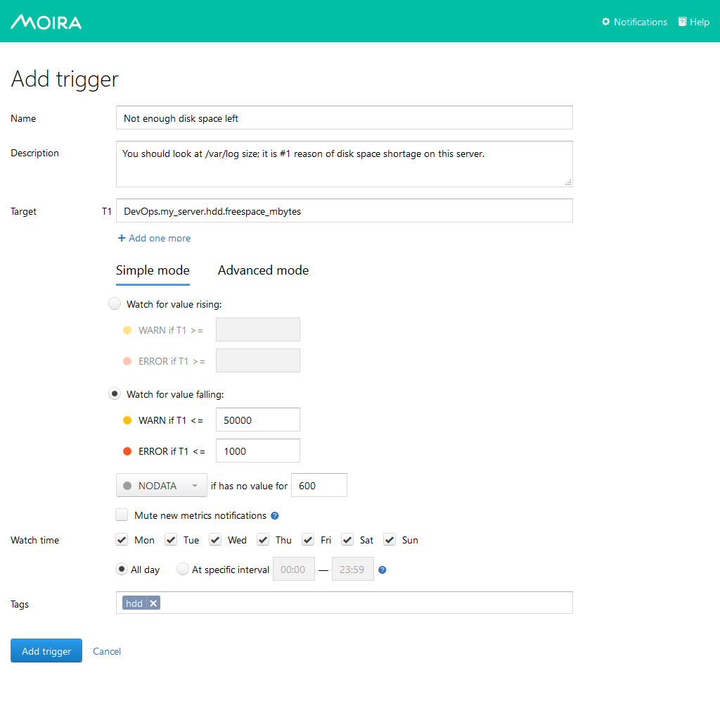The width and height of the screenshot is (720, 704).
Task: Click the plus icon to add target
Action: 122,238
